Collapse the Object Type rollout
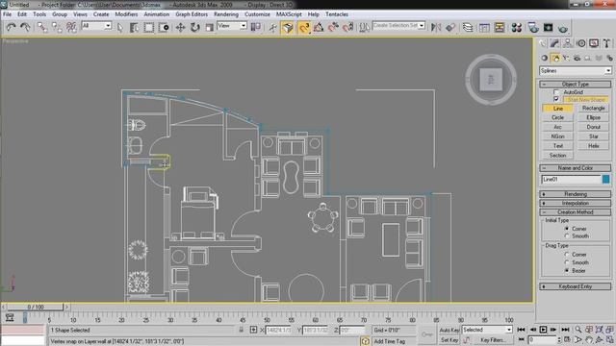616x346 pixels. tap(576, 85)
